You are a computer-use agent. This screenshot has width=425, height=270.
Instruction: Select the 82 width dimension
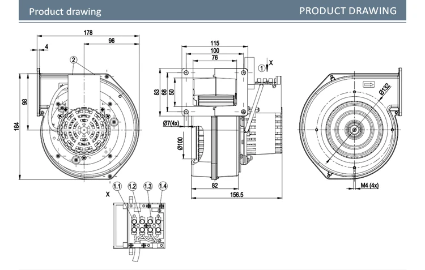click(x=215, y=185)
